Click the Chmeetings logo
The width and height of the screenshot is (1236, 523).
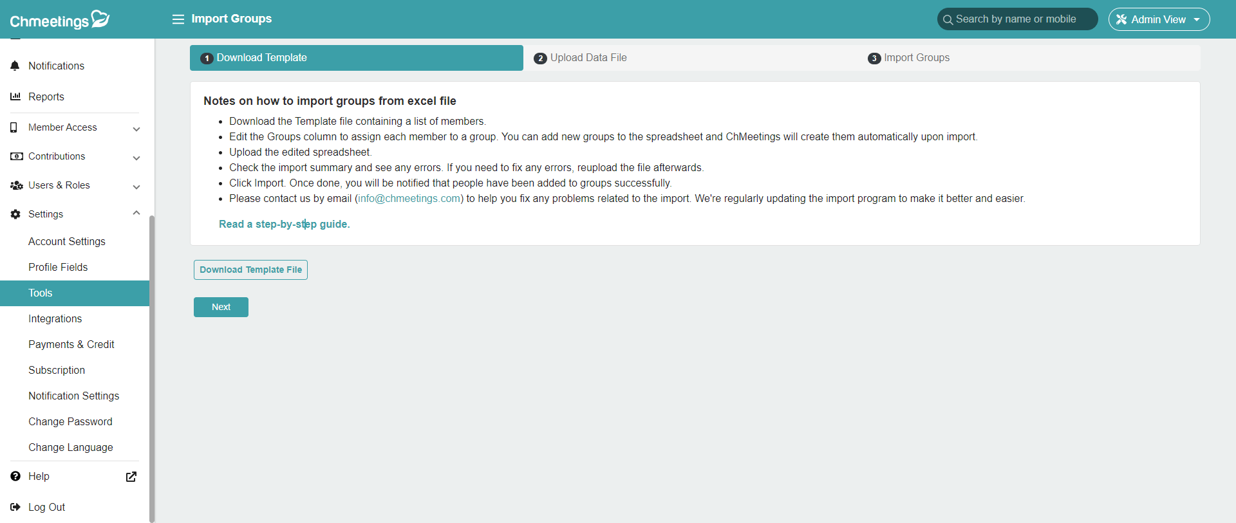coord(60,20)
